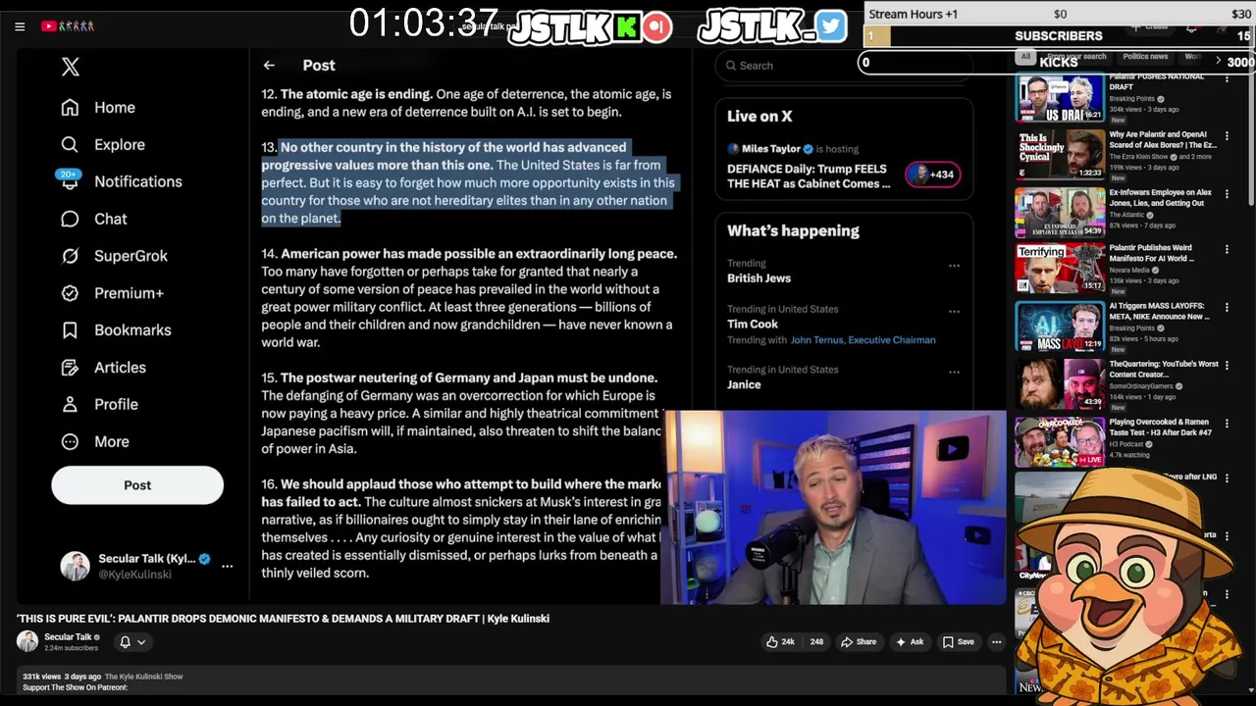Select the All filter chip
The image size is (1256, 706).
click(1025, 57)
